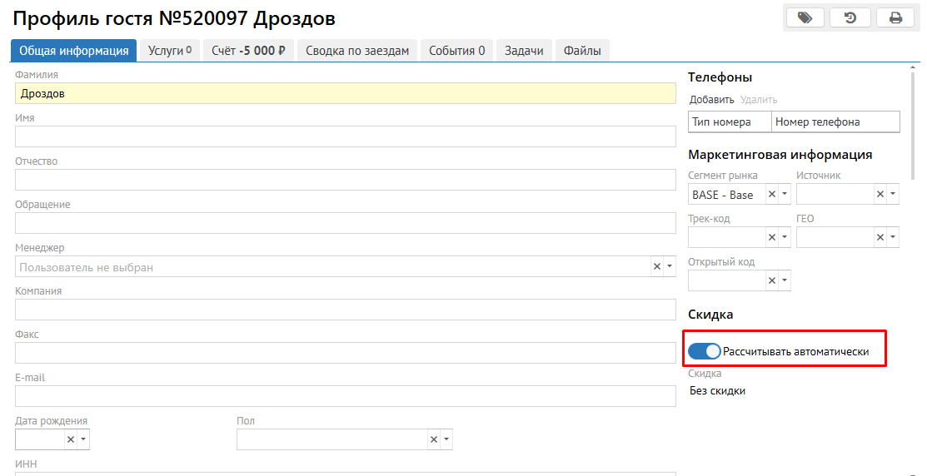
Task: Toggle Рассчитывать автоматически switch
Action: click(704, 351)
